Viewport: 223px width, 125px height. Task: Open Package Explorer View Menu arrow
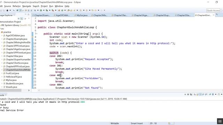(x=29, y=18)
